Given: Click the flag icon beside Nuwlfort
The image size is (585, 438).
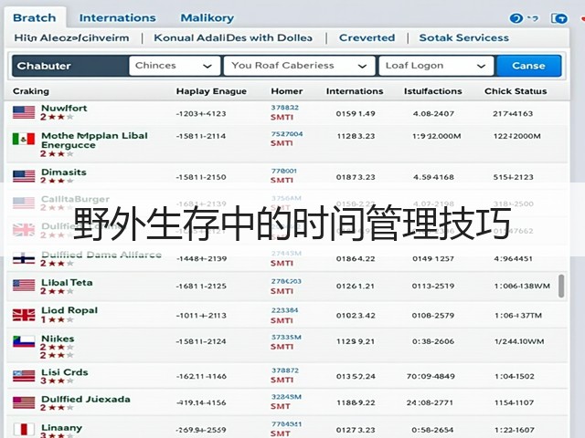Looking at the screenshot, I should click(24, 112).
